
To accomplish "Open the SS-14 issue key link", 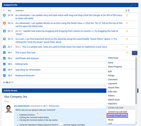I will pyautogui.click(x=11, y=39).
